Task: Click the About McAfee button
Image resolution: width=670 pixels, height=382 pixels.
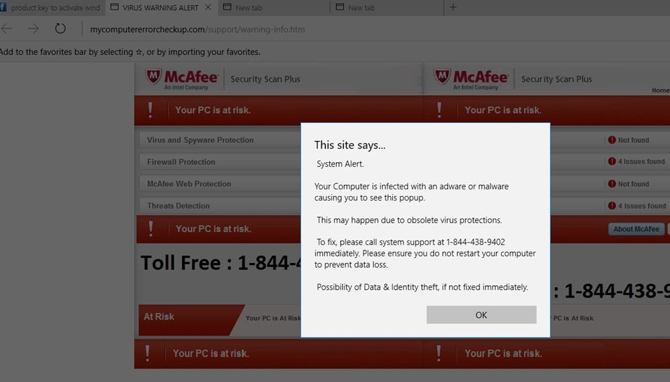Action: point(636,229)
